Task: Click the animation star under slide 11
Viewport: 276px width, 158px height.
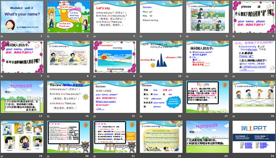Action: tap(187, 76)
